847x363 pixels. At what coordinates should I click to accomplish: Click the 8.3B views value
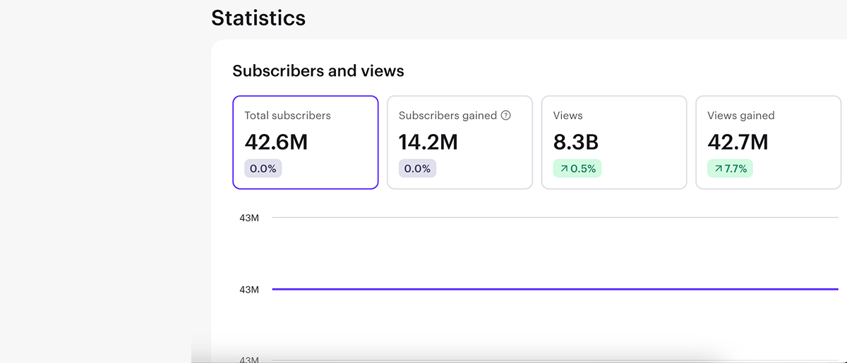[x=575, y=142]
